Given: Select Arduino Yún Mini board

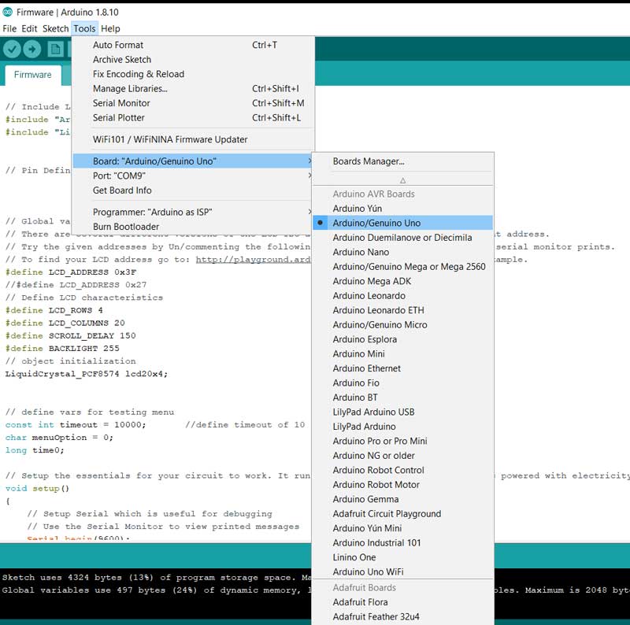Looking at the screenshot, I should [x=402, y=528].
